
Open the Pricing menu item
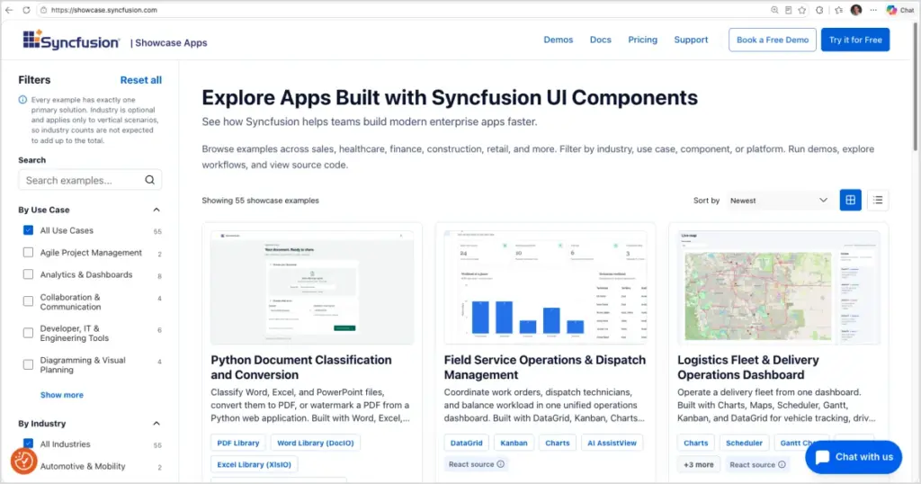point(642,40)
